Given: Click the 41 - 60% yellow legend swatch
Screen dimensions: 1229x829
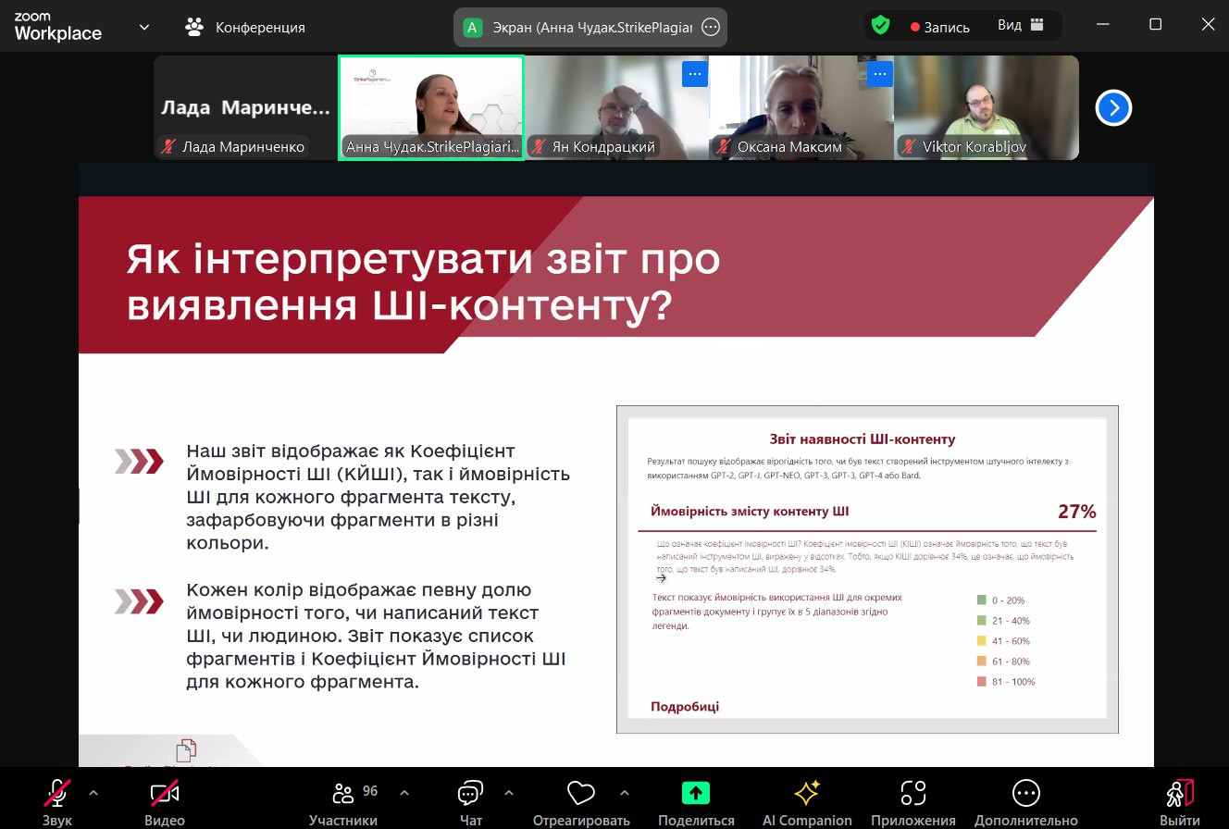Looking at the screenshot, I should [x=982, y=641].
